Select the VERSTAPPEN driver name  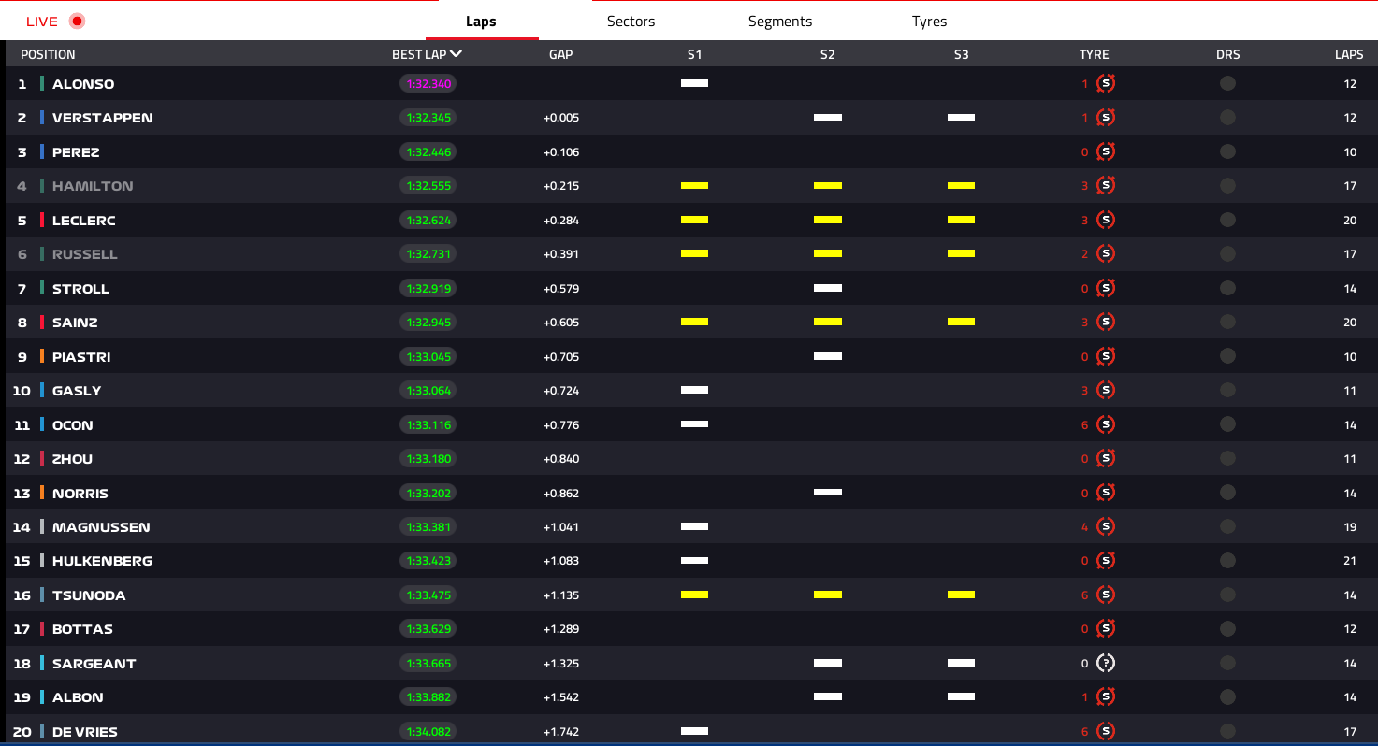coord(103,118)
